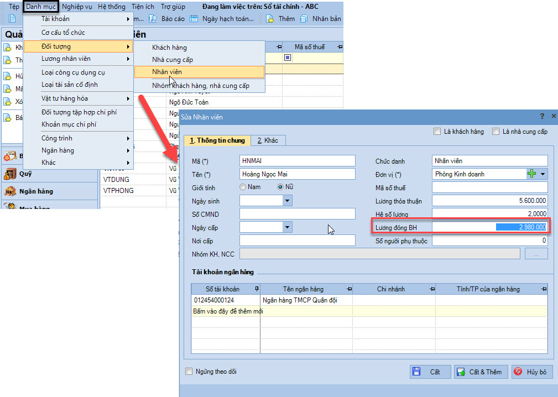This screenshot has width=558, height=397.
Task: Click the Cất save button
Action: 430,372
